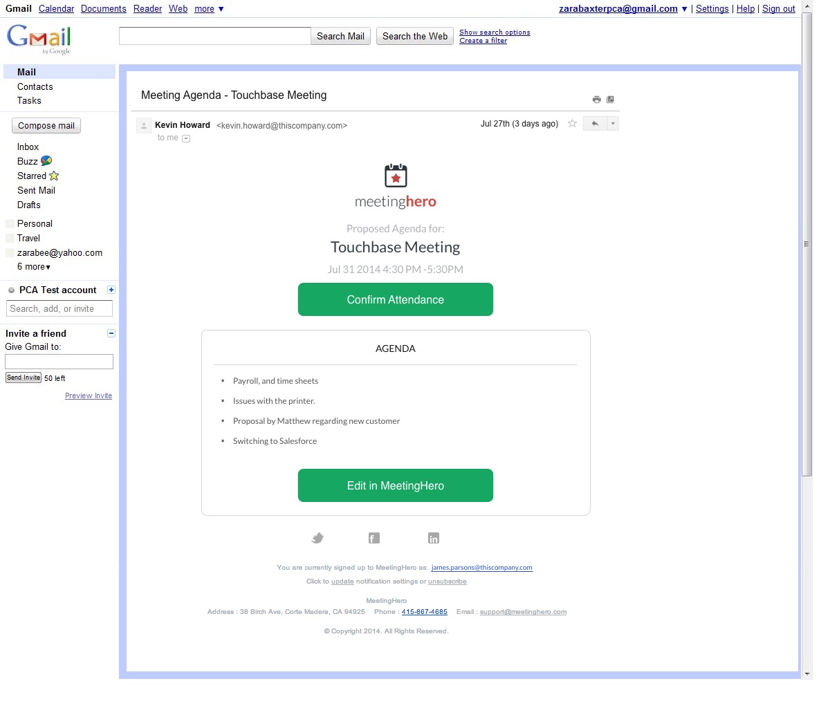Click the Sign out link

pos(779,9)
